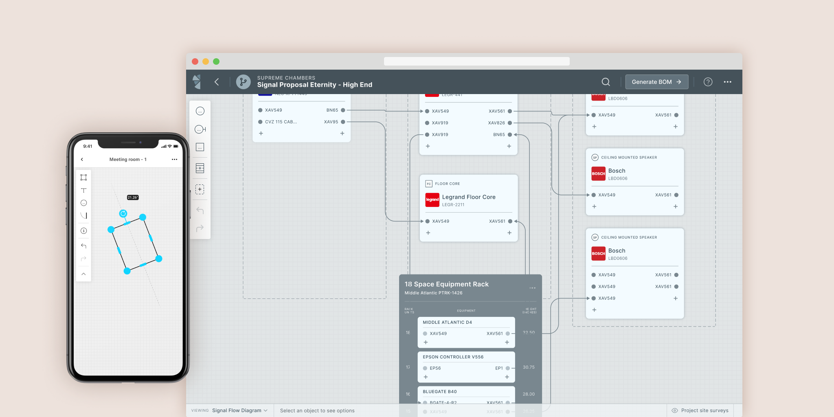Click the Legrand logo on Floor Core card
The height and width of the screenshot is (417, 834).
click(432, 200)
